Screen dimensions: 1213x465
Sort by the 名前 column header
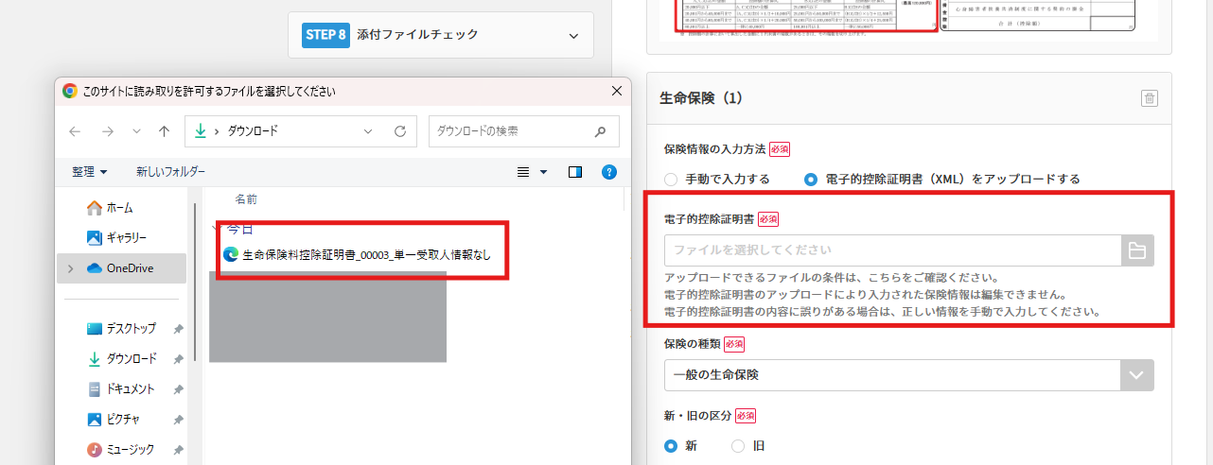point(246,199)
